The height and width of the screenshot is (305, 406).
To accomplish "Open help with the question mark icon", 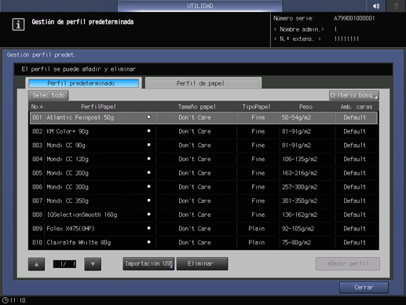I will (x=396, y=6).
